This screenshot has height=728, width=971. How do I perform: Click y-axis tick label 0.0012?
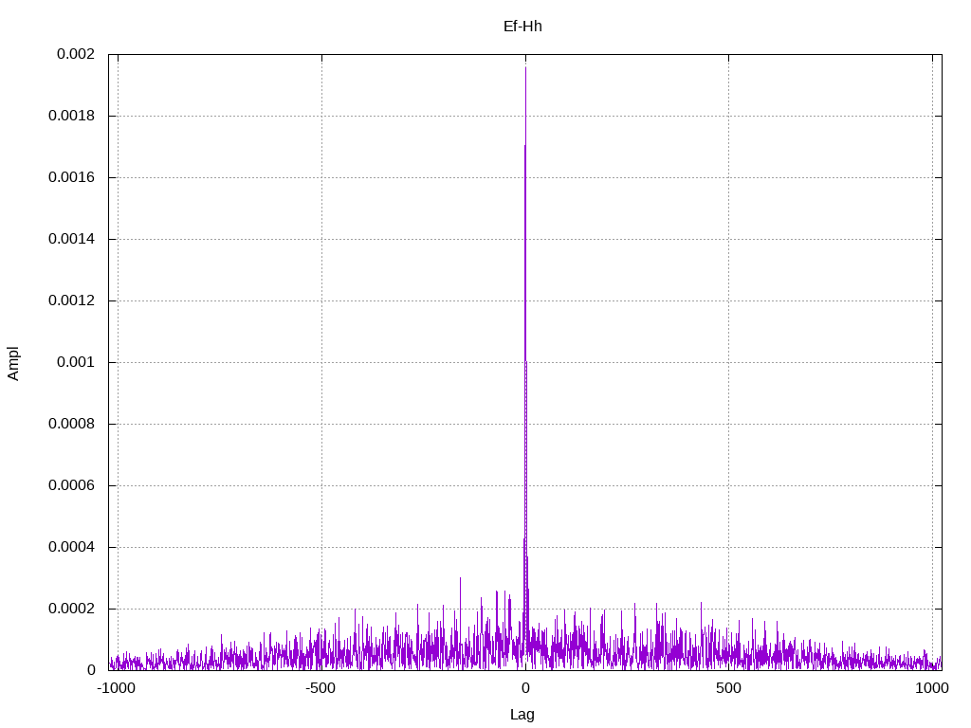71,300
